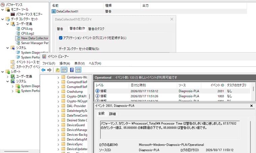Switch to the 詳細 tab in event pane
Viewport: 256px width, 153px height.
(112, 114)
